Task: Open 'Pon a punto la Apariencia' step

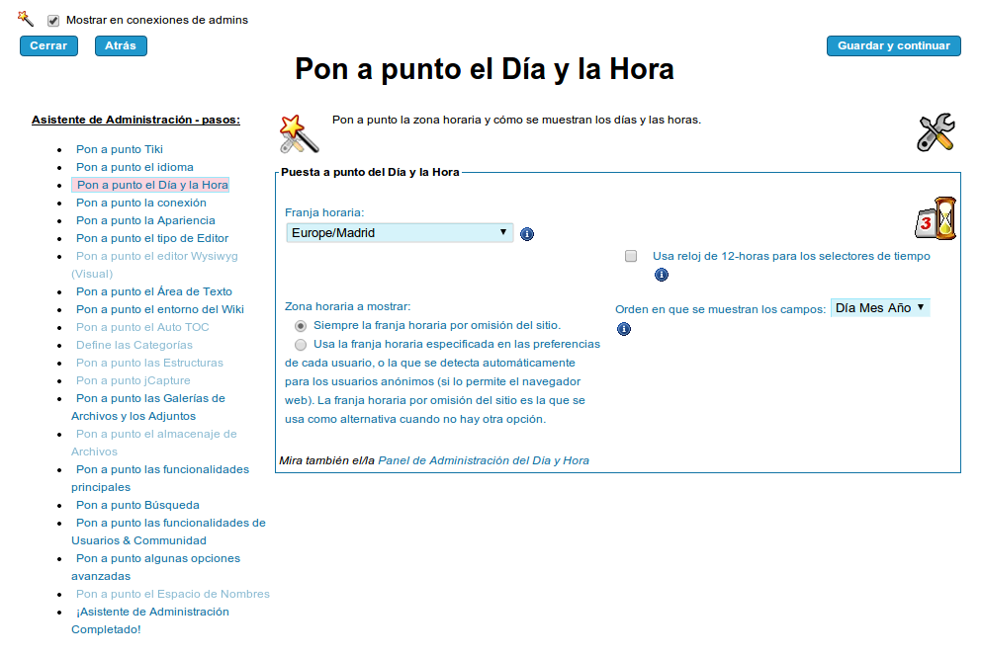Action: click(145, 220)
